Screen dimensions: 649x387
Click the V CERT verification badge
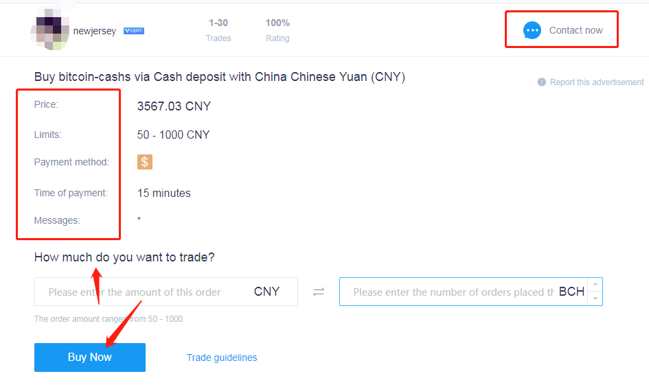pyautogui.click(x=134, y=31)
